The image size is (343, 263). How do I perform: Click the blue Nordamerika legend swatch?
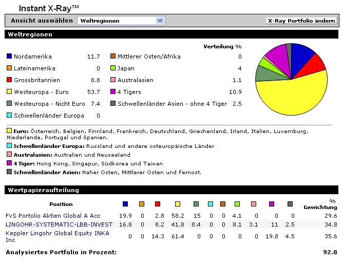tap(9, 56)
